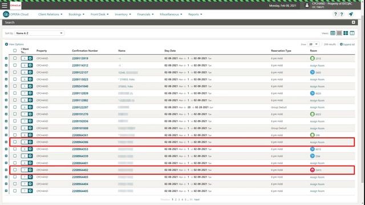This screenshot has width=365, height=205.
Task: Open the Inventory menu
Action: (x=123, y=14)
